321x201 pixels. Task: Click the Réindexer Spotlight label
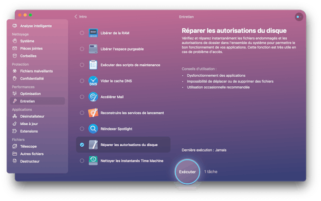(116, 129)
